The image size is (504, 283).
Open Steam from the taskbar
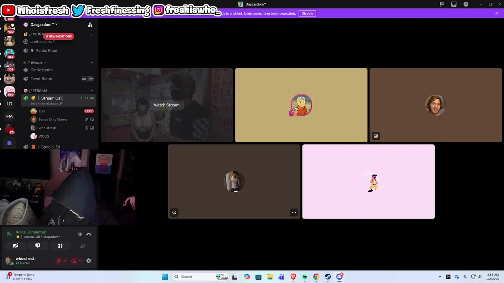[x=328, y=277]
